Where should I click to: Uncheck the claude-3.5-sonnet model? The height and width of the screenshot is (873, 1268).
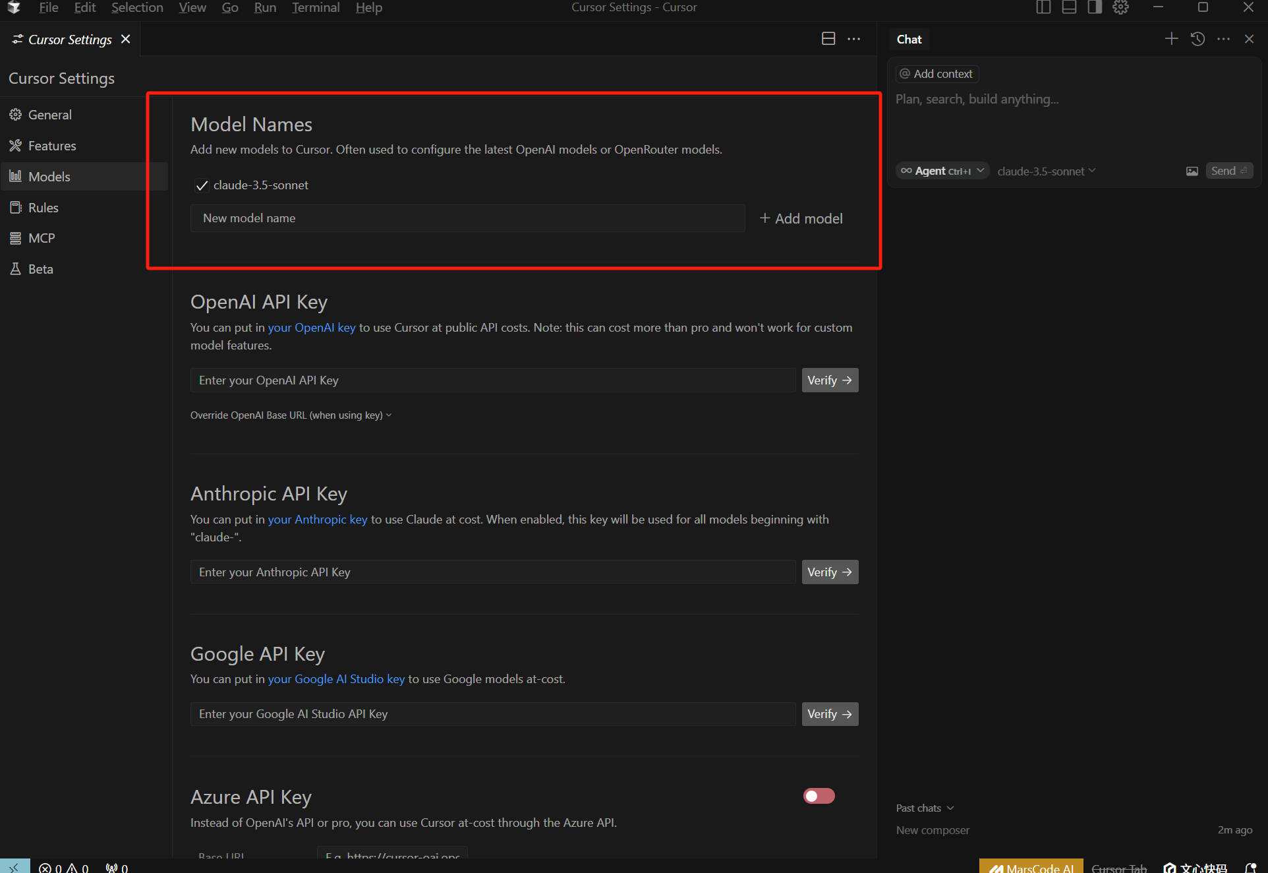pos(202,185)
